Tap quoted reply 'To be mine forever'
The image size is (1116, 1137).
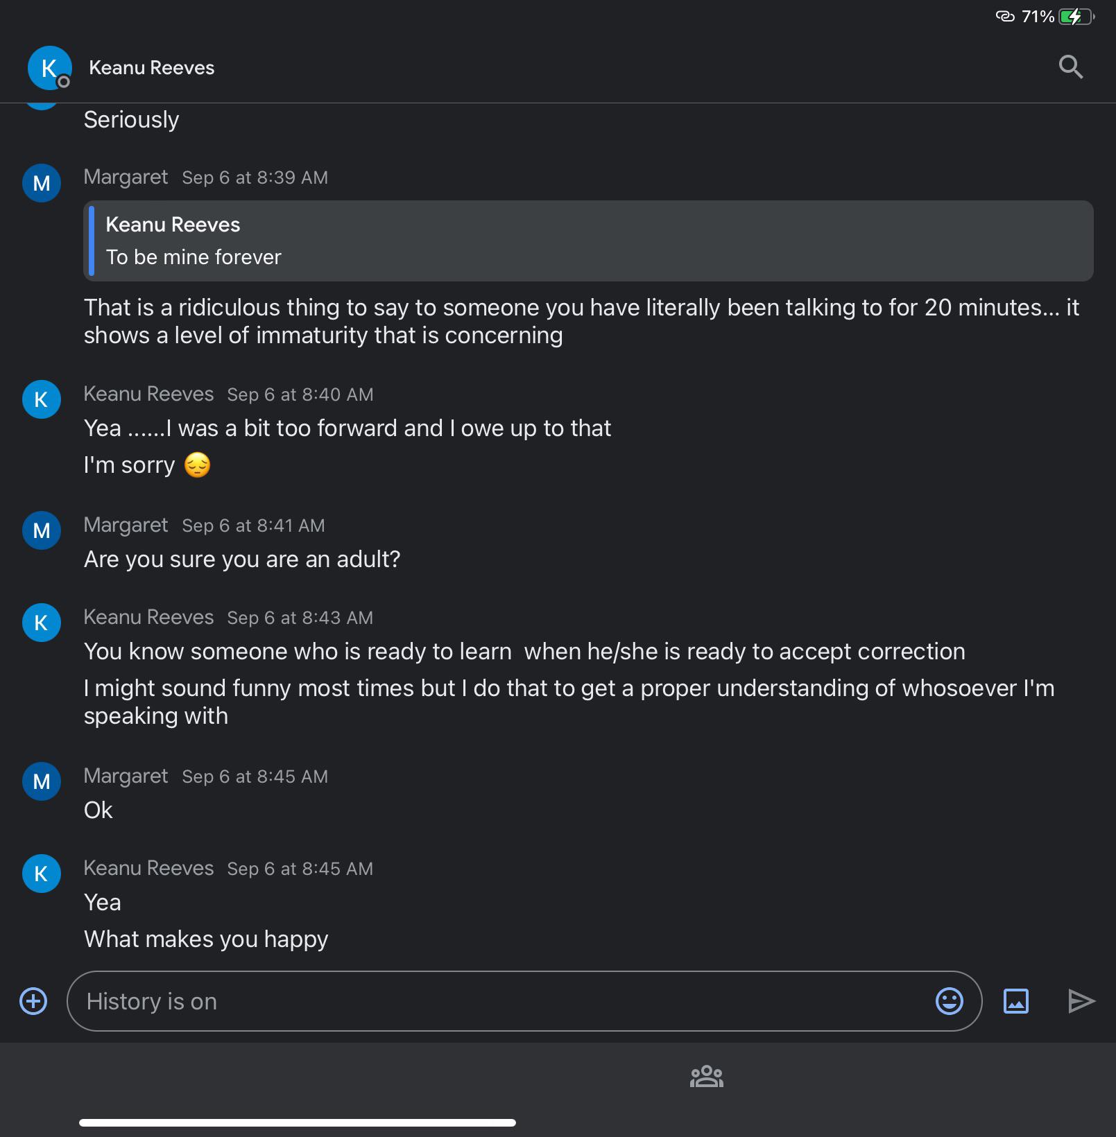(588, 241)
